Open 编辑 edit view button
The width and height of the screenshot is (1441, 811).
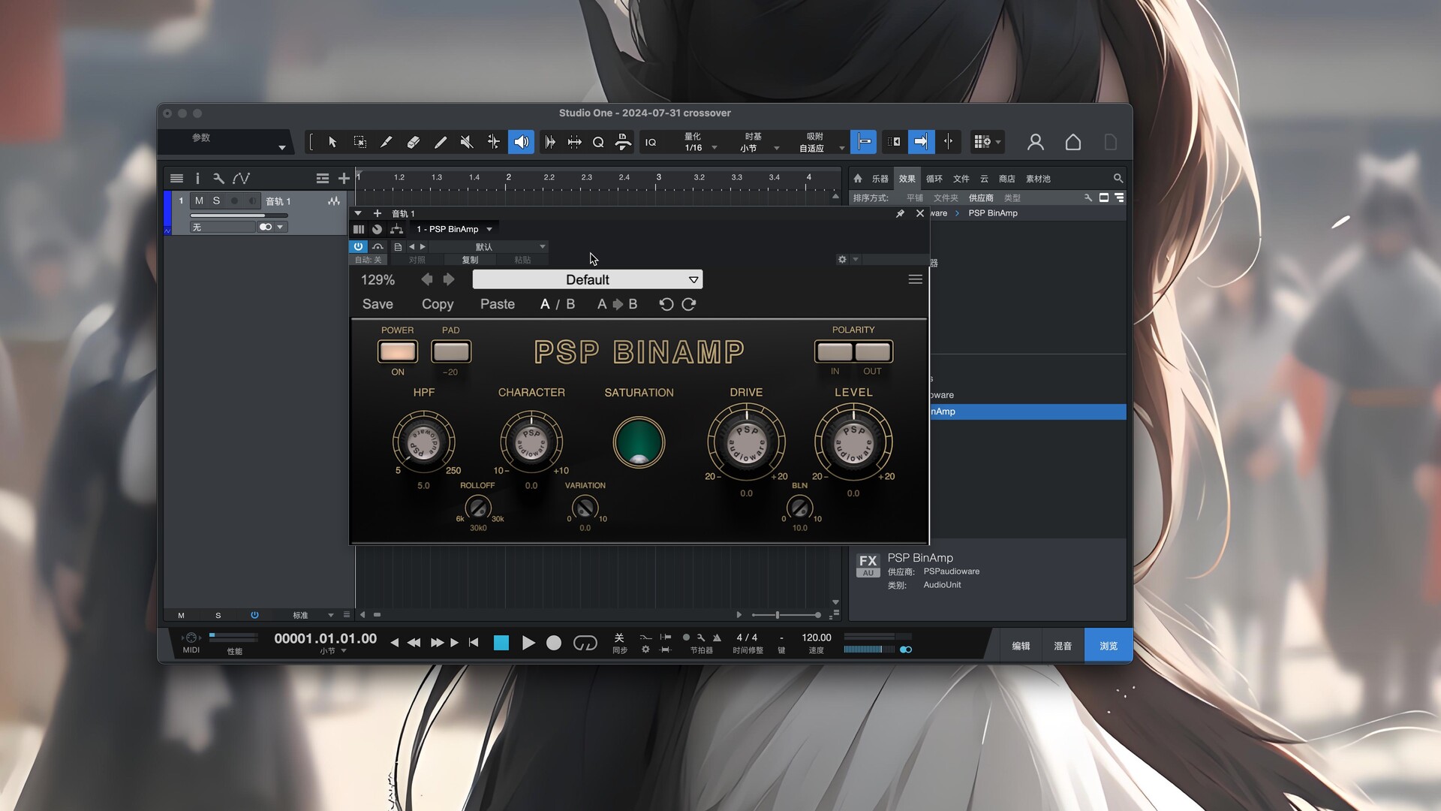click(x=1021, y=646)
